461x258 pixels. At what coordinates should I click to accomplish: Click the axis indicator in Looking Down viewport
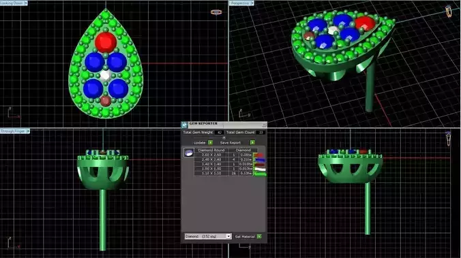tap(13, 113)
